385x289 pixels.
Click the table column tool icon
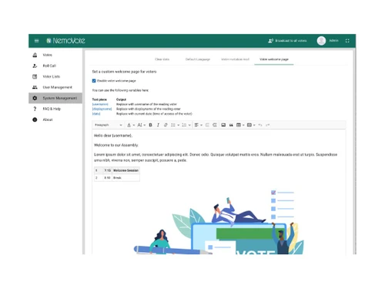click(x=249, y=125)
